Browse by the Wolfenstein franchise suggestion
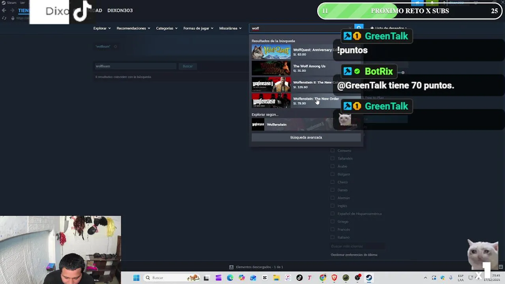The image size is (505, 284). click(x=306, y=125)
